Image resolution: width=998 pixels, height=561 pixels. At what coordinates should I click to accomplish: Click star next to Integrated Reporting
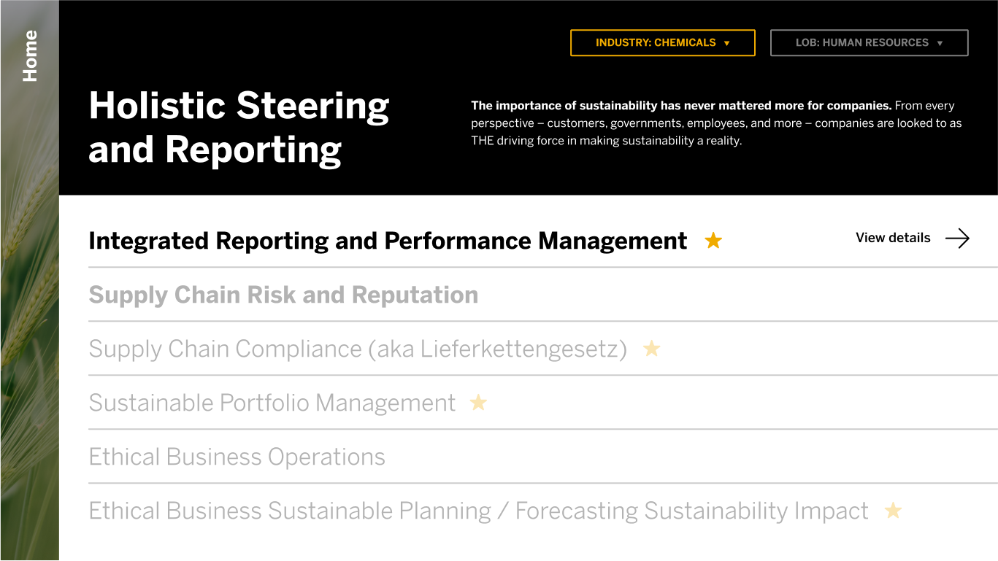tap(713, 241)
